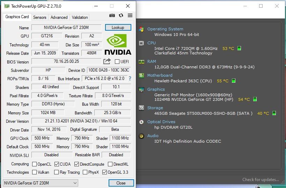
Task: Toggle the PhysX checkbox
Action: coord(85,172)
